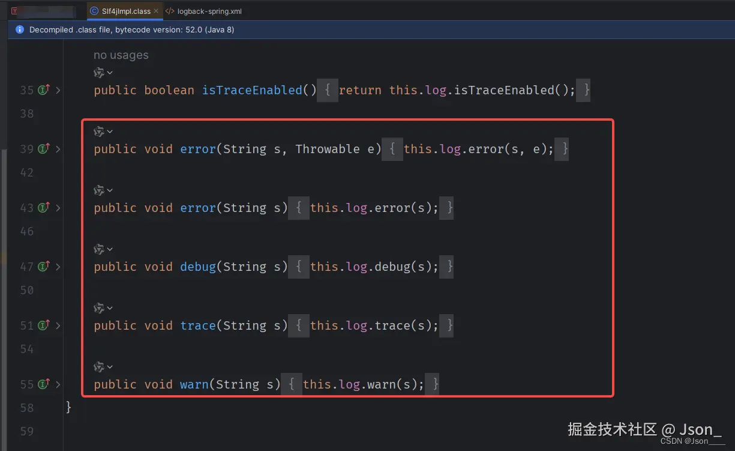Expand the fold arrow on line 51
The height and width of the screenshot is (451, 735).
click(58, 325)
